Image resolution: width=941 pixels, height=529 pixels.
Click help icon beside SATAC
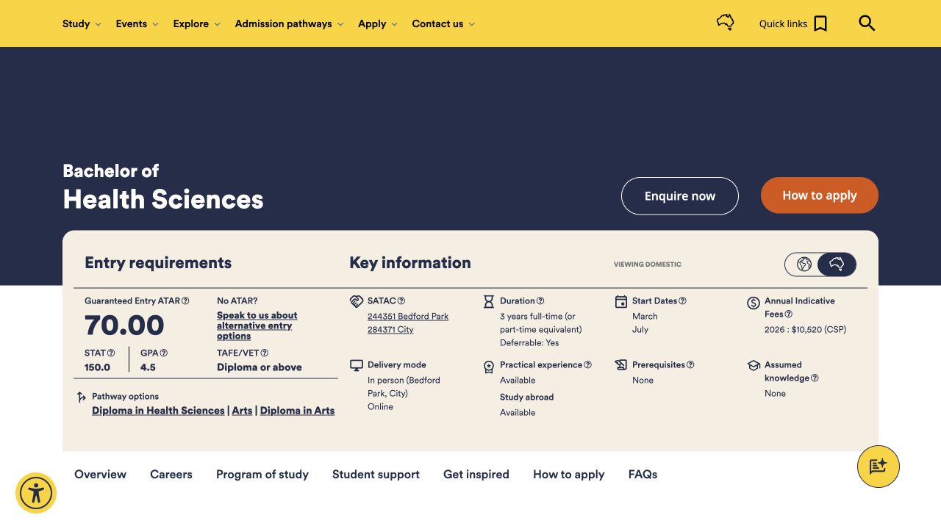pos(401,301)
